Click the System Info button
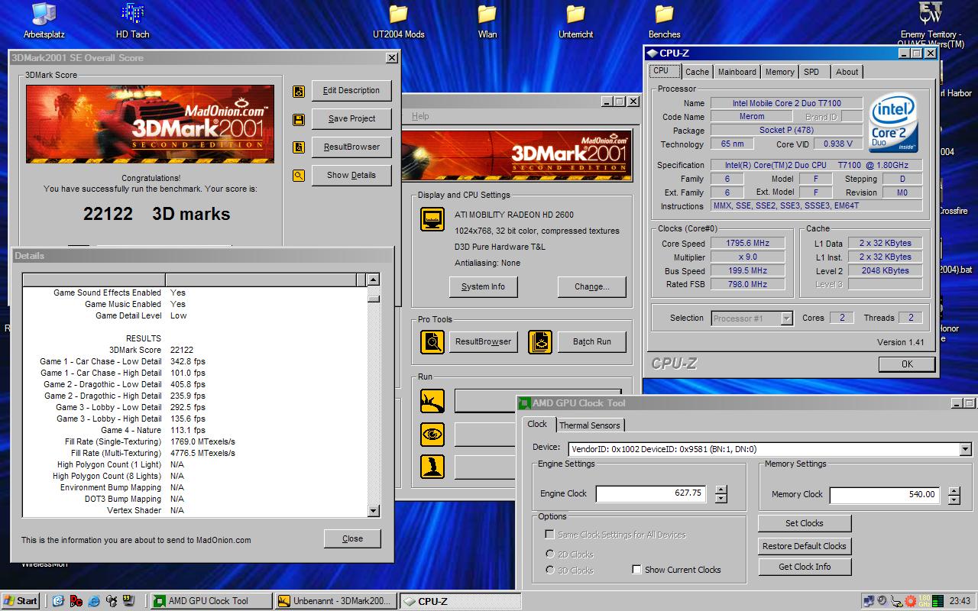The height and width of the screenshot is (611, 978). (x=484, y=286)
